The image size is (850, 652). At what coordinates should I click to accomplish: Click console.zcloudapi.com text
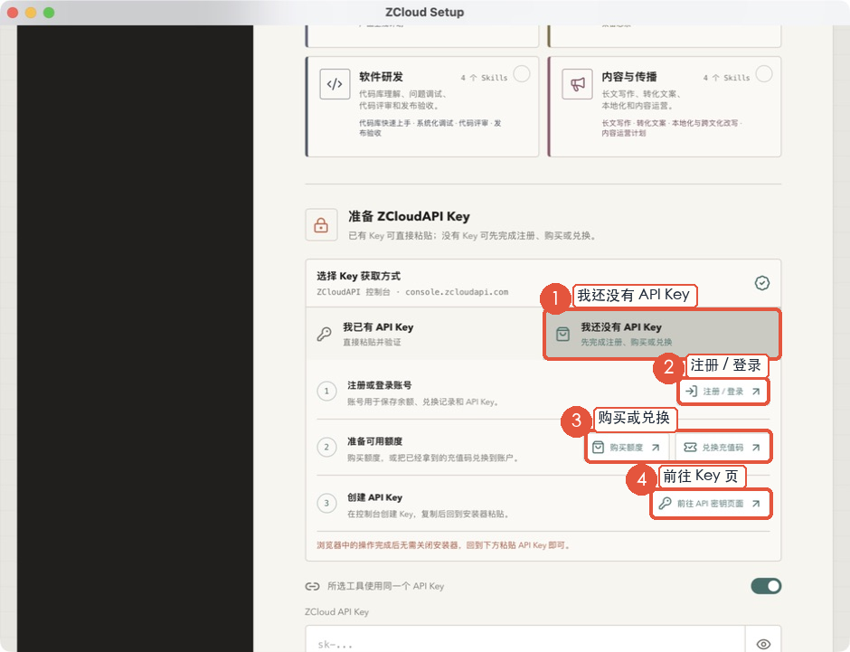coord(457,292)
